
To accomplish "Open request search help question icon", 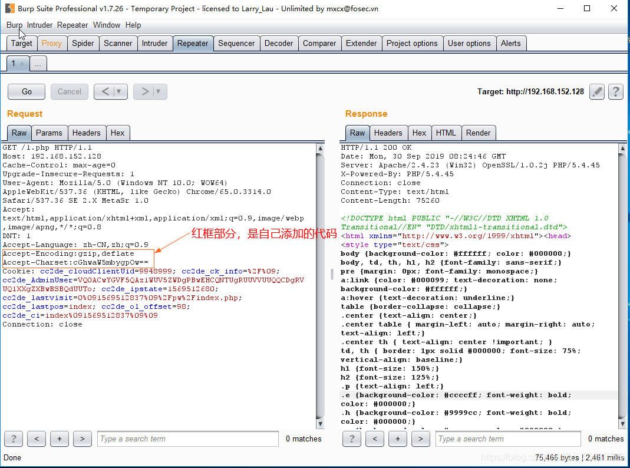I will [14, 439].
